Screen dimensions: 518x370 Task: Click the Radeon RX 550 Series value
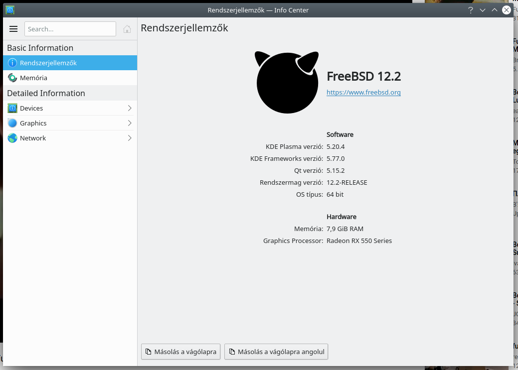(x=359, y=241)
